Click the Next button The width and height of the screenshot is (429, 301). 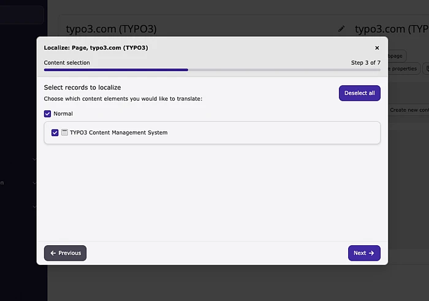pos(364,253)
